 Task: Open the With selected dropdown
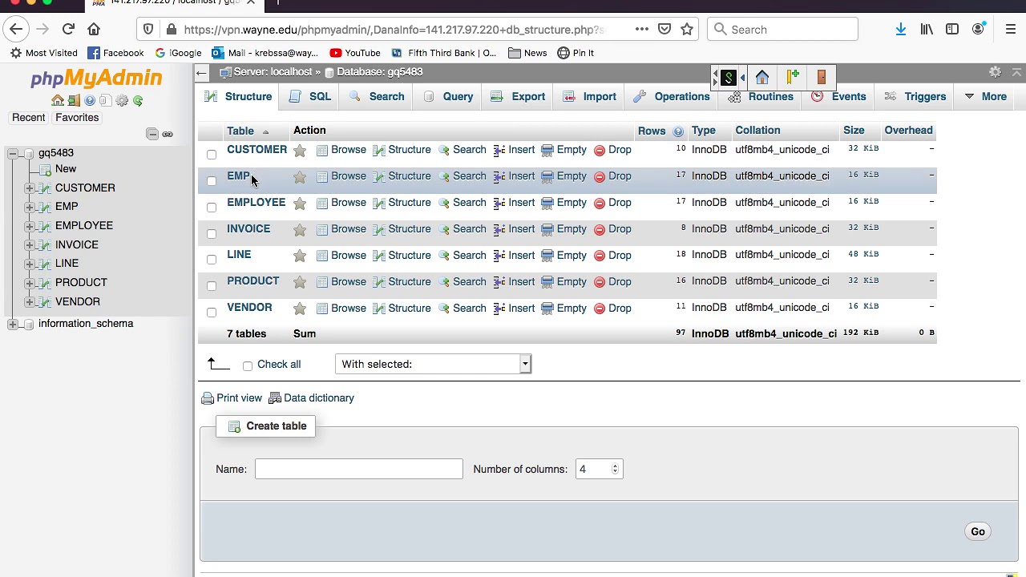click(x=433, y=364)
